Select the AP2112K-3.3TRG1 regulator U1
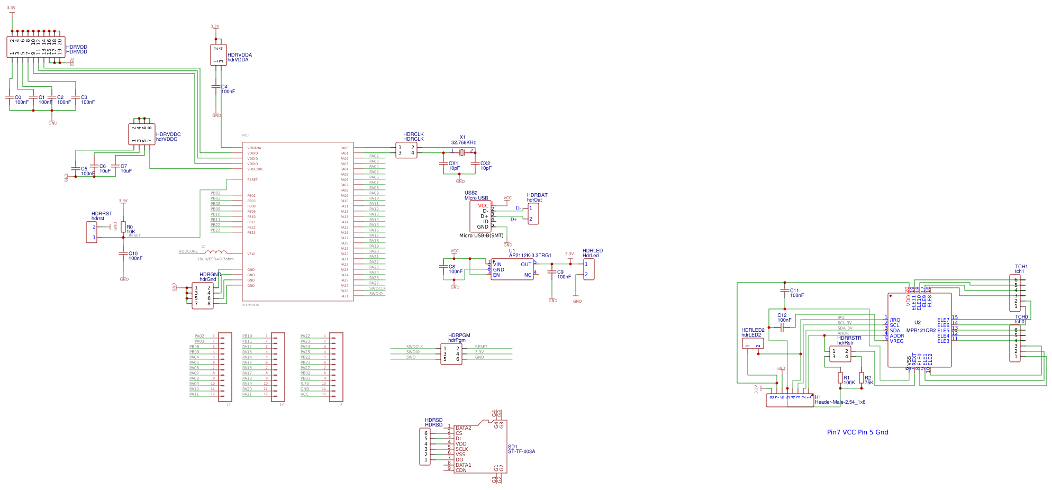Image resolution: width=1052 pixels, height=490 pixels. 512,270
